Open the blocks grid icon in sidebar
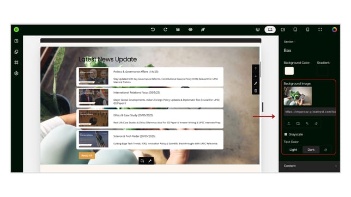351x197 pixels. (x=16, y=63)
